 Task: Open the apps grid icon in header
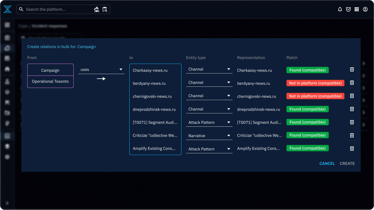click(357, 9)
